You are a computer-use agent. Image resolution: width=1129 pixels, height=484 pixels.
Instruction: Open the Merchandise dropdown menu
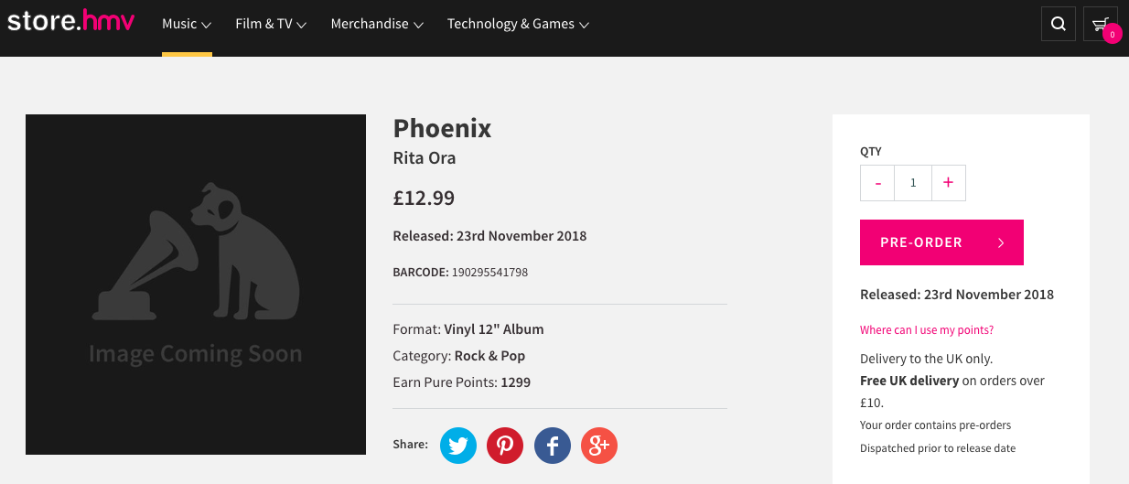(x=377, y=24)
